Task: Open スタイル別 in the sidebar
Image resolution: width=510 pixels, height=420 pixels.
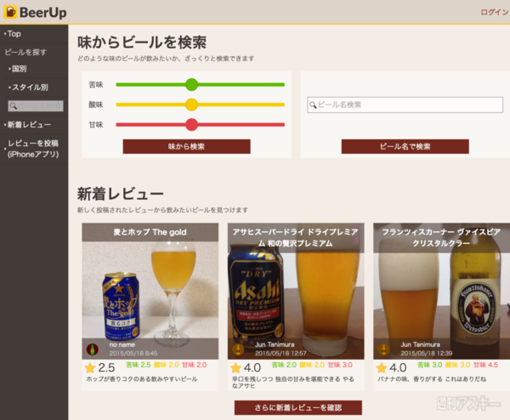Action: pos(30,88)
